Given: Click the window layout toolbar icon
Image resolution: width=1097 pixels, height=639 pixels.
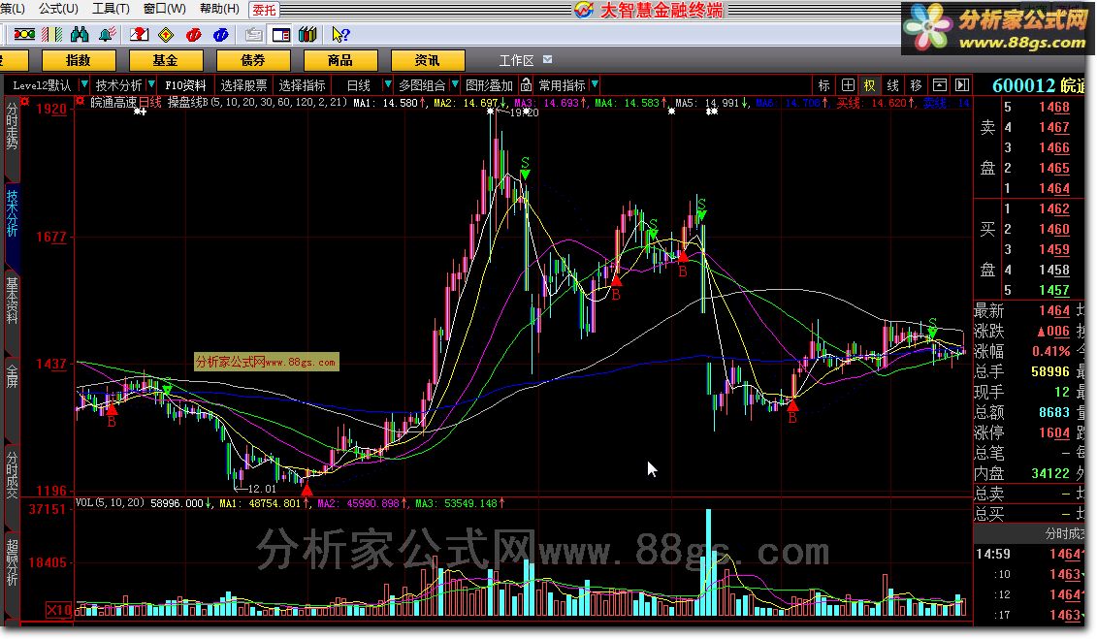Looking at the screenshot, I should pos(281,34).
